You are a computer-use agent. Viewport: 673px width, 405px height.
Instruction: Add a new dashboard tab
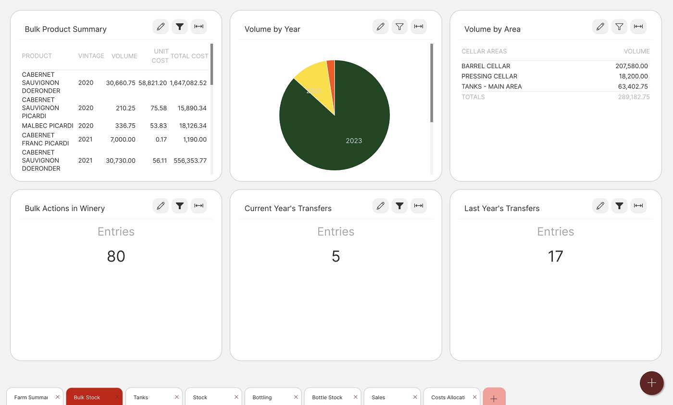pos(494,398)
